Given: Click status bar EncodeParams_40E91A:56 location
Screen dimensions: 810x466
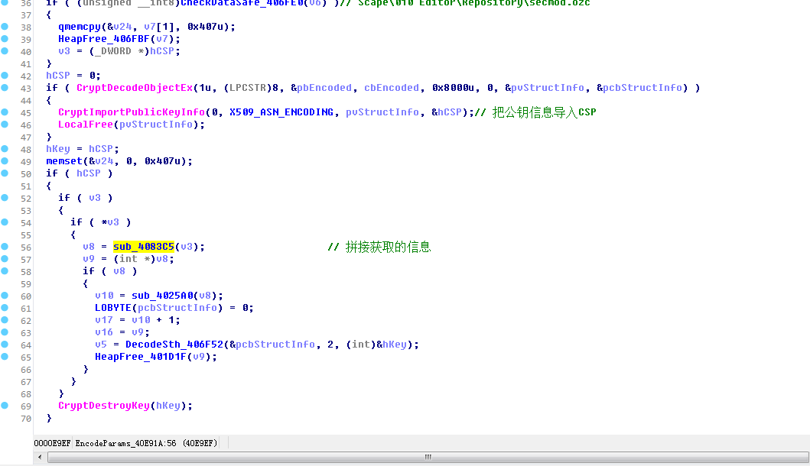Looking at the screenshot, I should [x=125, y=443].
